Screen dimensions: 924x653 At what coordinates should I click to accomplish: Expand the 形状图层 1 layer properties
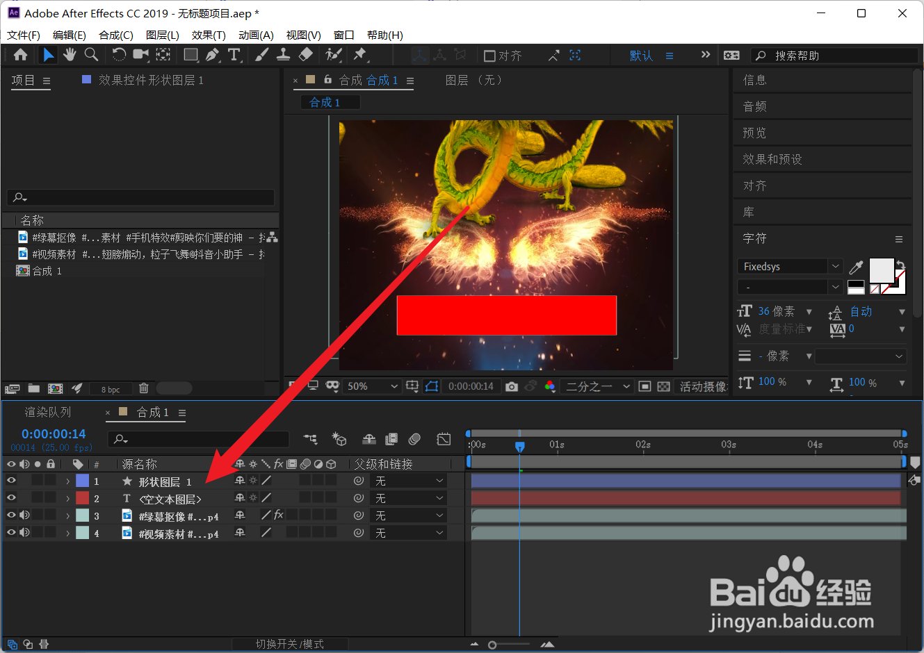pyautogui.click(x=67, y=481)
